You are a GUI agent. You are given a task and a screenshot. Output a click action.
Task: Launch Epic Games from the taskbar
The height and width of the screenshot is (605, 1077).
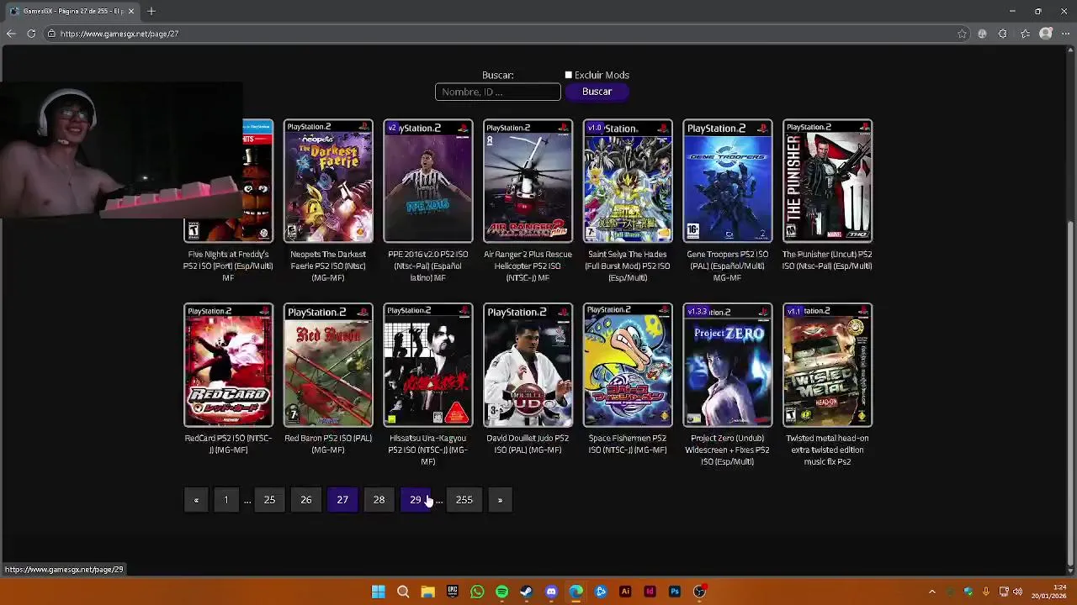click(453, 592)
